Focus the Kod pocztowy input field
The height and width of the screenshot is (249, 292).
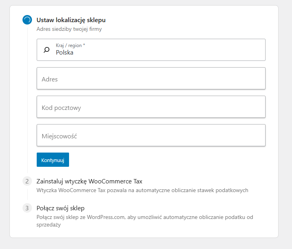(x=151, y=107)
